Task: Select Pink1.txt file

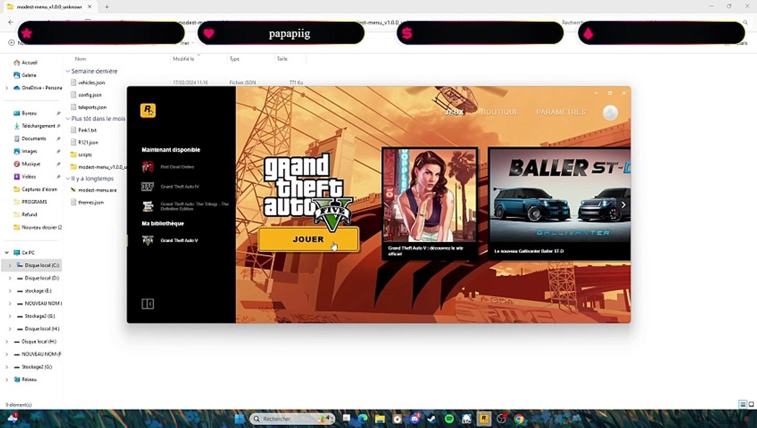Action: (x=87, y=130)
